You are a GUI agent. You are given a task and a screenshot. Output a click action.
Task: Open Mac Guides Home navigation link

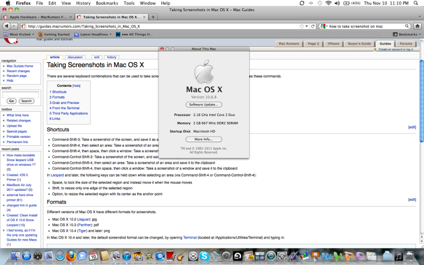pyautogui.click(x=20, y=66)
